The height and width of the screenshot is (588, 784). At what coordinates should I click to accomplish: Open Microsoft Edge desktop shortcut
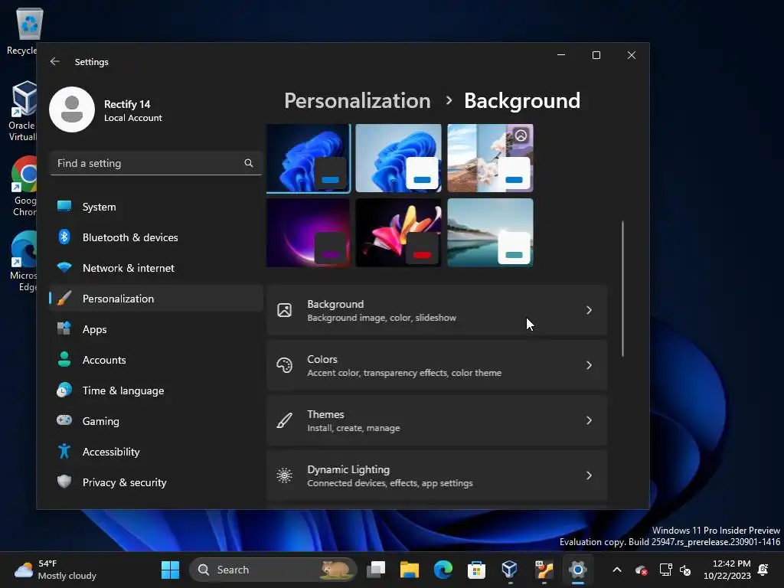(24, 261)
